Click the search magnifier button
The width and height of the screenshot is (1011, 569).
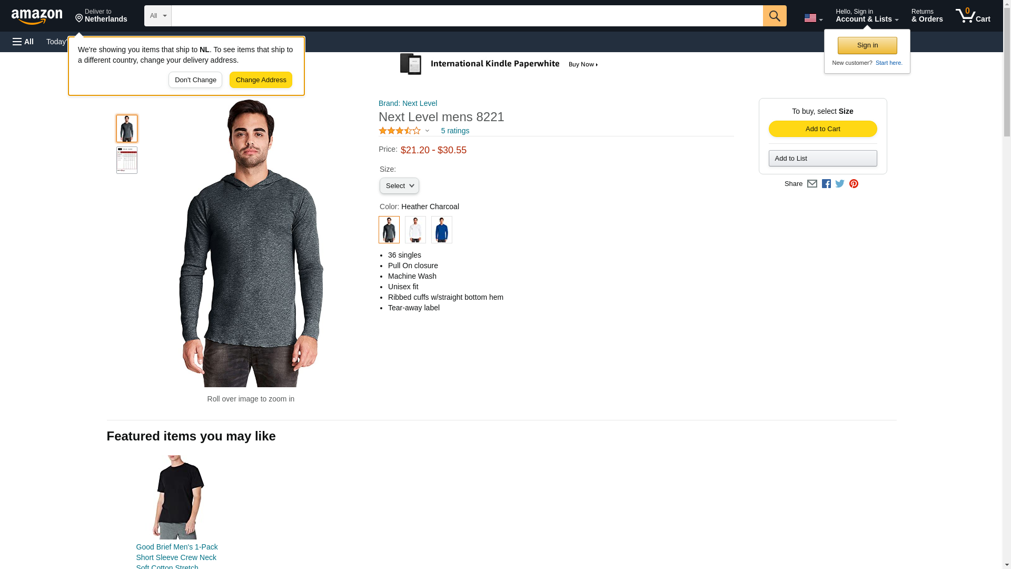tap(774, 16)
